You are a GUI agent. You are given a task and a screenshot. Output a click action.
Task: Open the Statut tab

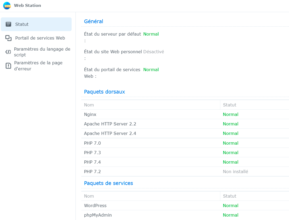click(x=22, y=24)
